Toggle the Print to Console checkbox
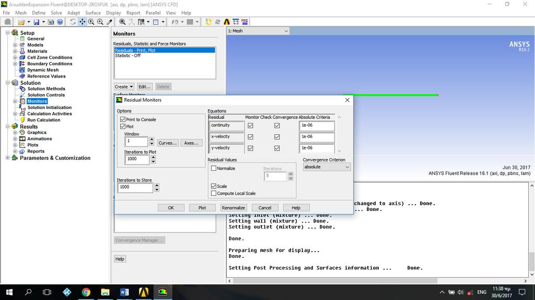Viewport: 535px width, 300px height. click(123, 119)
